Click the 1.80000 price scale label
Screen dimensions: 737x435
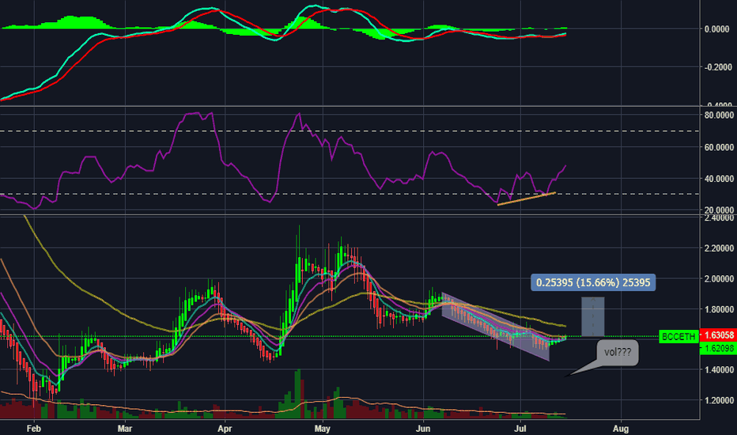pos(719,309)
